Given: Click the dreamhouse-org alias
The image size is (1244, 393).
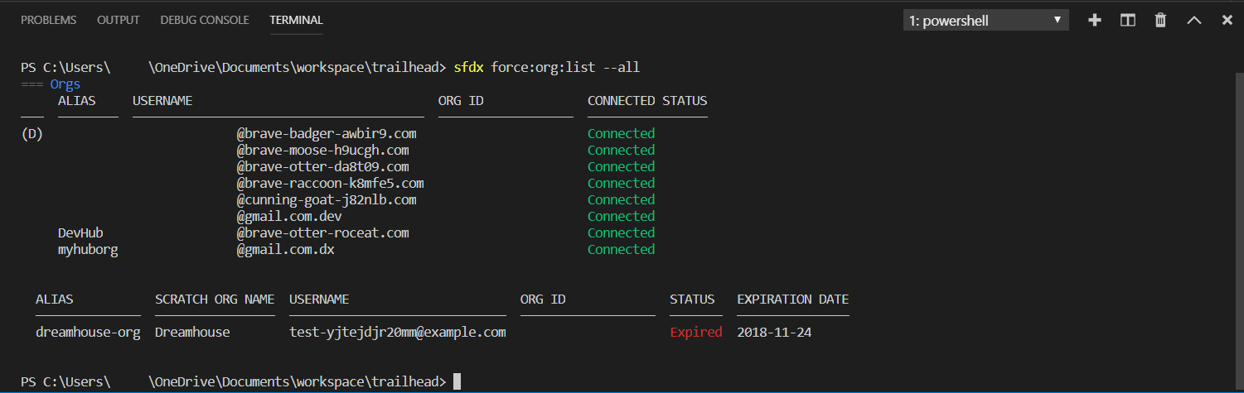Looking at the screenshot, I should 88,332.
